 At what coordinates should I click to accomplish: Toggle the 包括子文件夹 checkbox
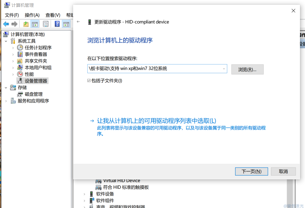pos(89,81)
